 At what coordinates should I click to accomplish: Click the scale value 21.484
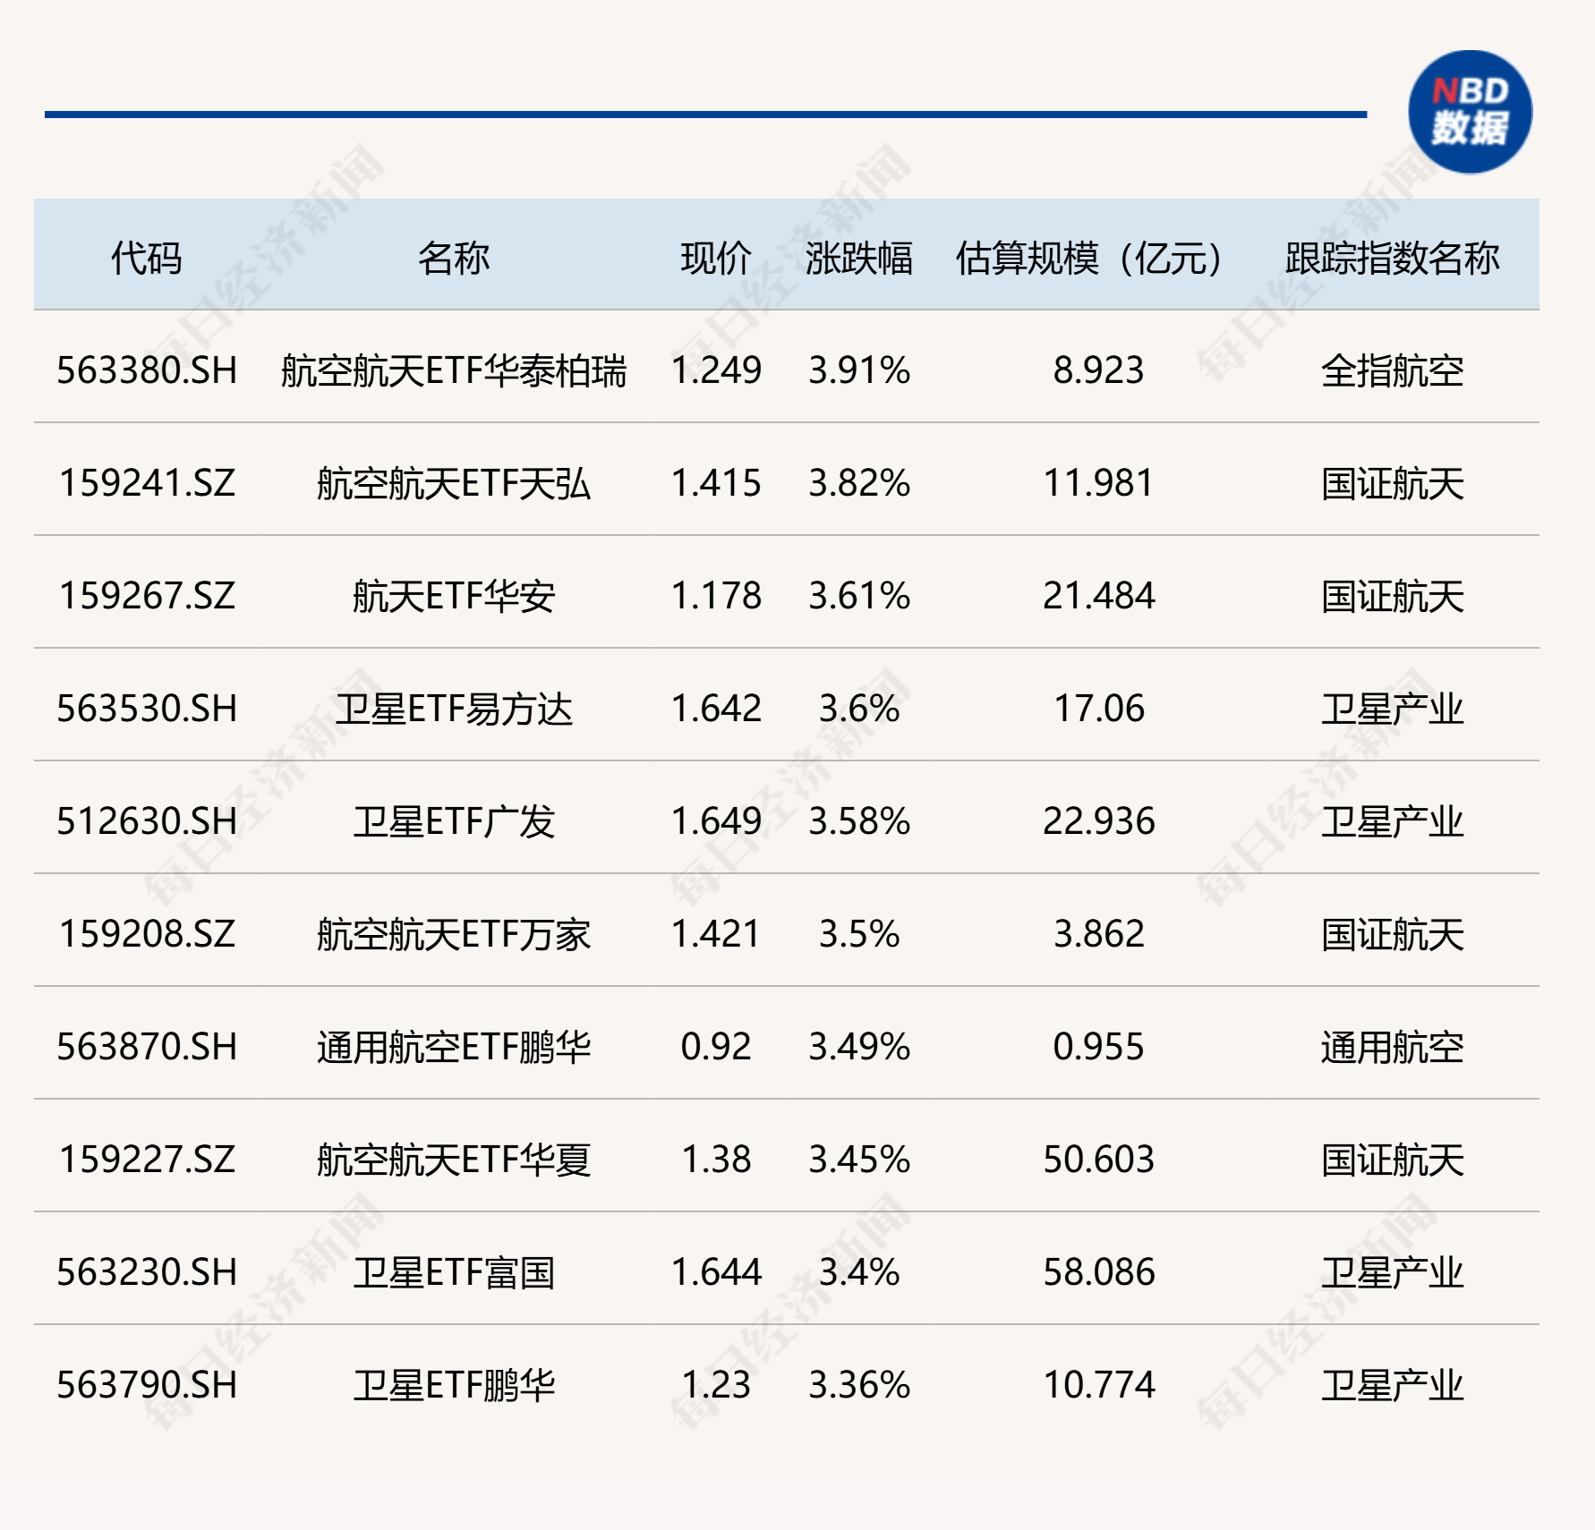tap(1098, 596)
